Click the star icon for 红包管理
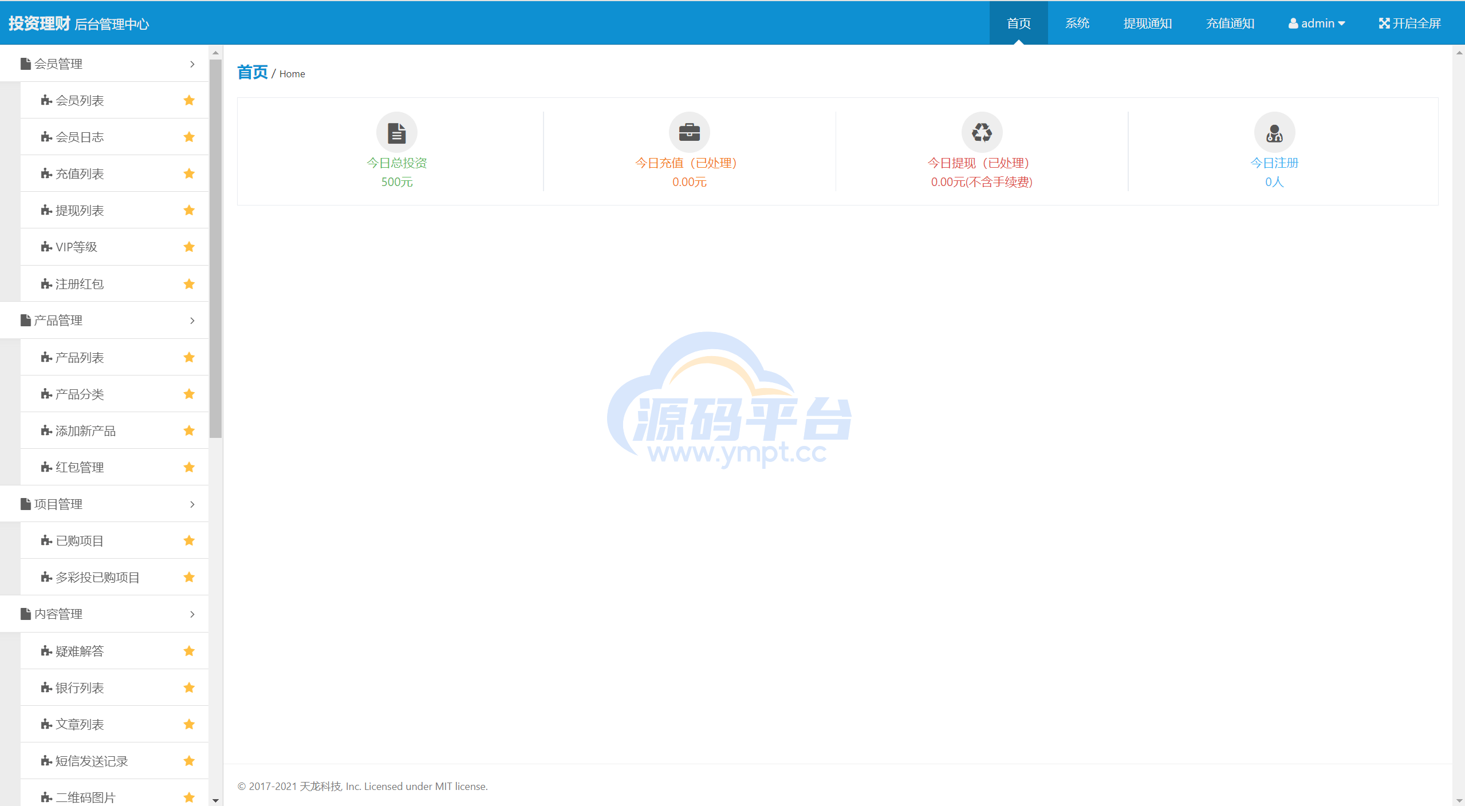 189,467
